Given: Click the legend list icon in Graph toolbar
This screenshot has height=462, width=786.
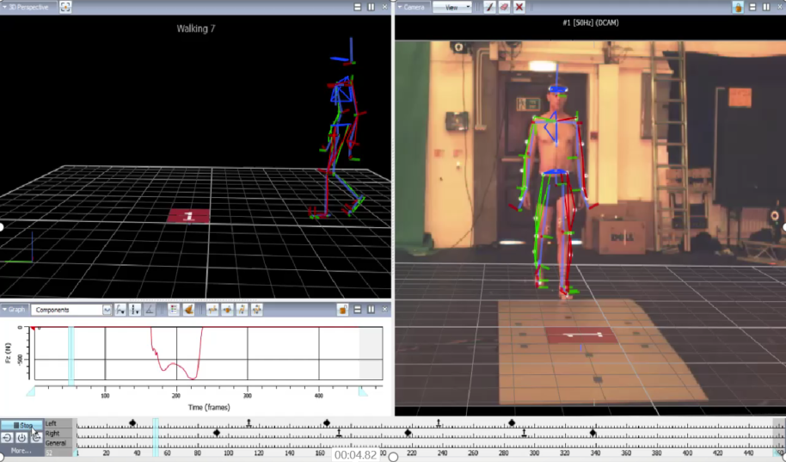Looking at the screenshot, I should [173, 310].
